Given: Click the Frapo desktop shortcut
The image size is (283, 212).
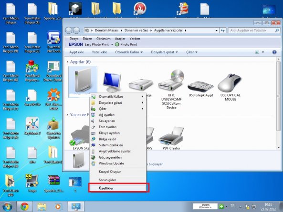Looking at the screenshot, I should [x=32, y=183].
